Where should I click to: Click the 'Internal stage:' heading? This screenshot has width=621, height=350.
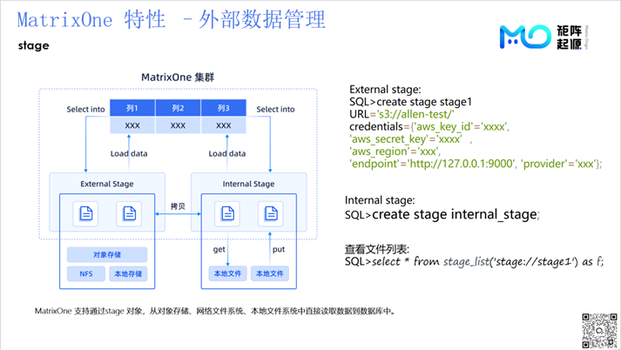coord(380,200)
